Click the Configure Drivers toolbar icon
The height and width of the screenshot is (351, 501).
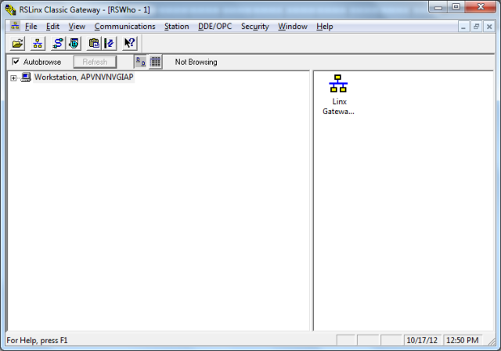58,43
